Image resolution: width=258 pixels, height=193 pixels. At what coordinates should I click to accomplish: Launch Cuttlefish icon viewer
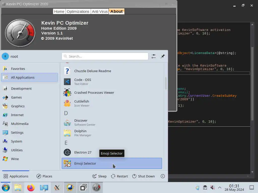click(112, 103)
